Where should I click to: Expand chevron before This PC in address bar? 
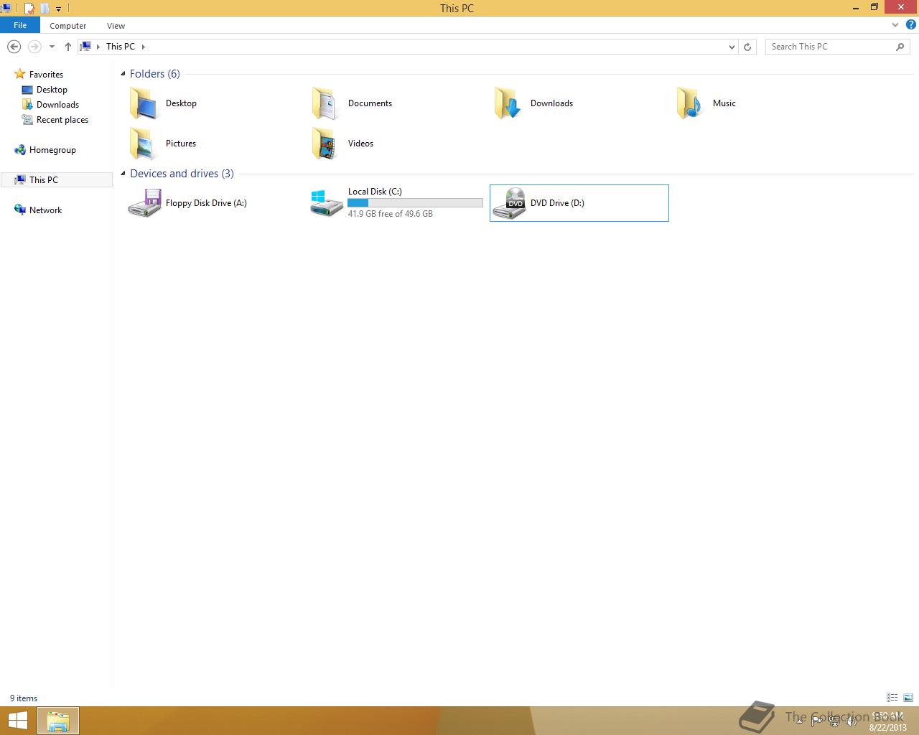(x=98, y=47)
